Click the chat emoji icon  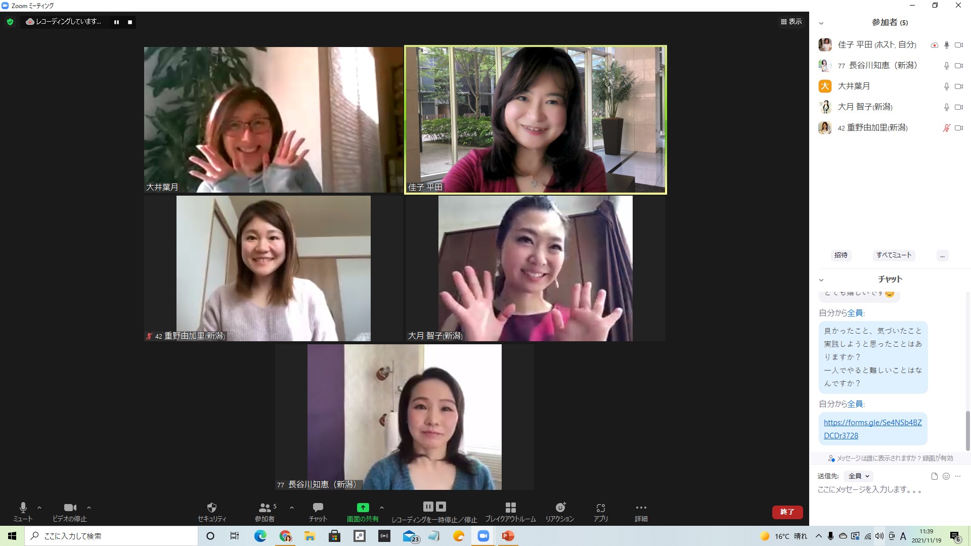click(946, 476)
